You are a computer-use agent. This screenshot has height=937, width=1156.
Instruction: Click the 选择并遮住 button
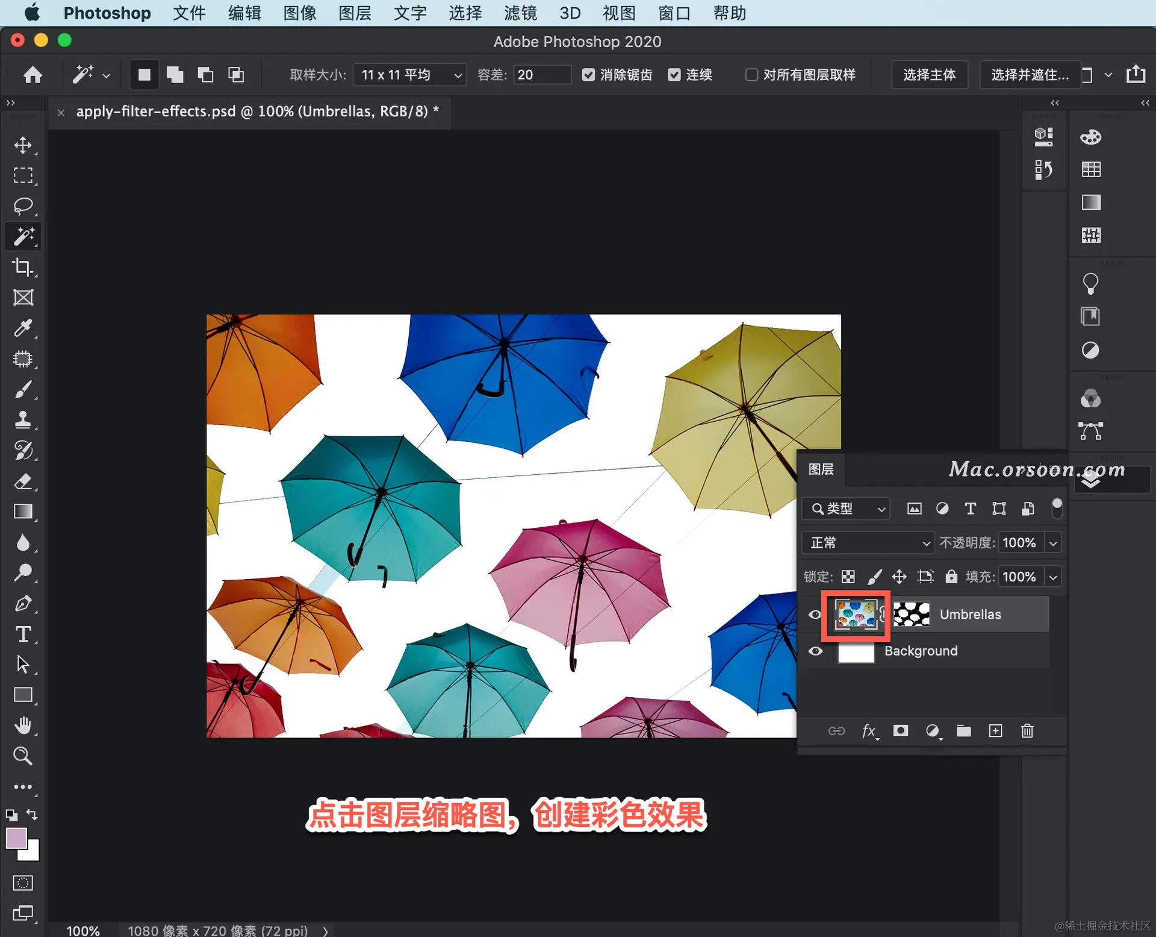coord(1030,75)
